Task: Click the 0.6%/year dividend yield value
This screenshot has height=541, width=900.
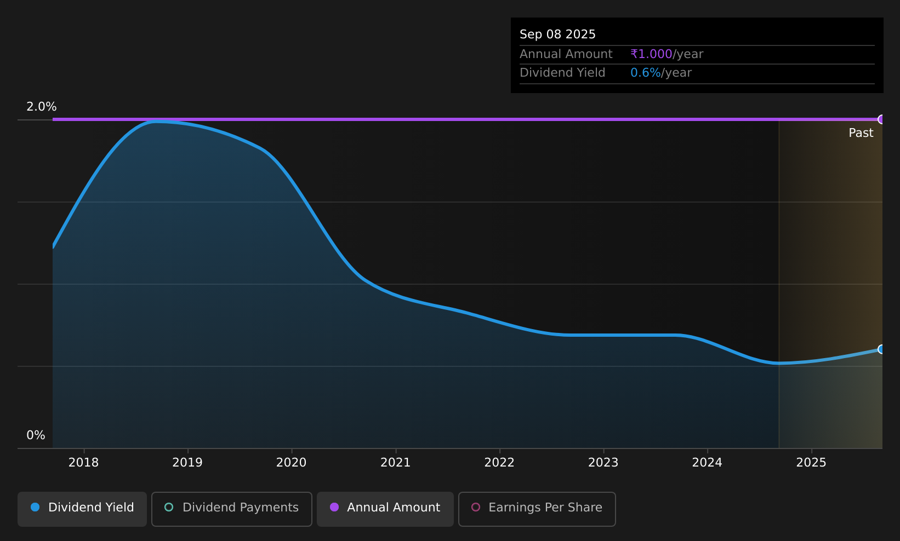Action: click(x=661, y=73)
